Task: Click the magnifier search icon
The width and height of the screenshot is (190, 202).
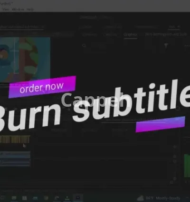Action: click(84, 46)
